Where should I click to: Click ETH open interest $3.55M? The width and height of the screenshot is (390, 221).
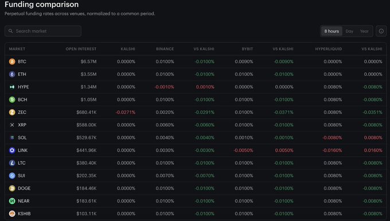coord(88,74)
